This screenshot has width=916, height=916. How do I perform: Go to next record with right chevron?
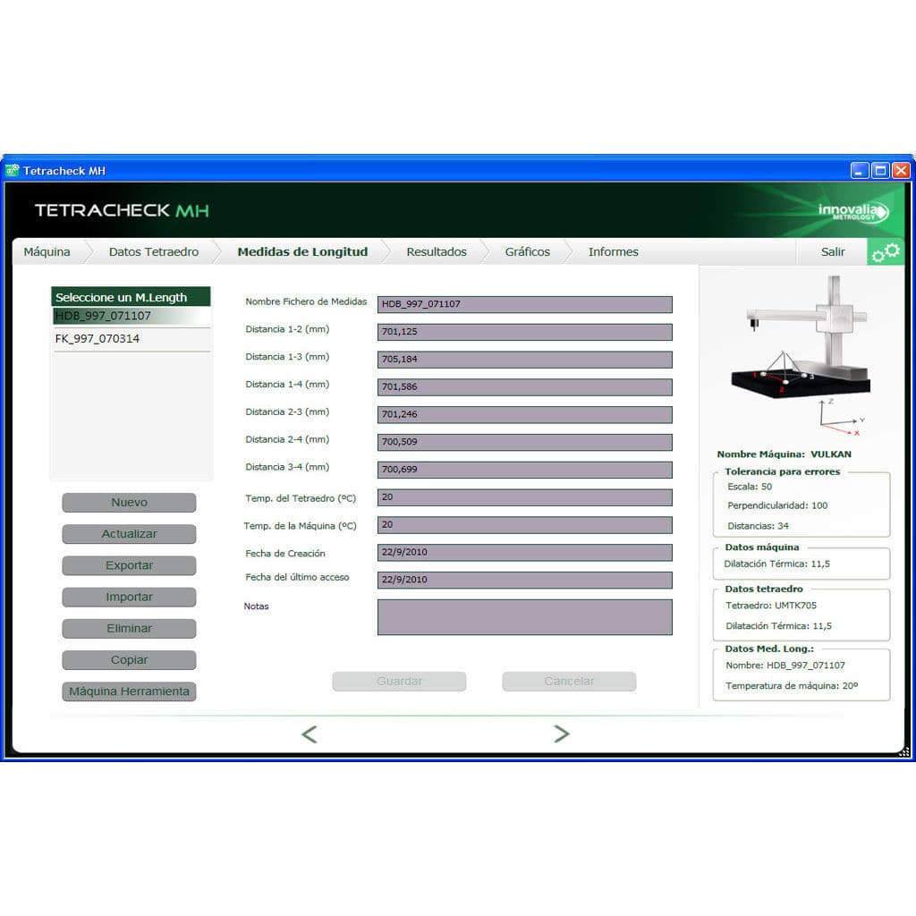562,733
